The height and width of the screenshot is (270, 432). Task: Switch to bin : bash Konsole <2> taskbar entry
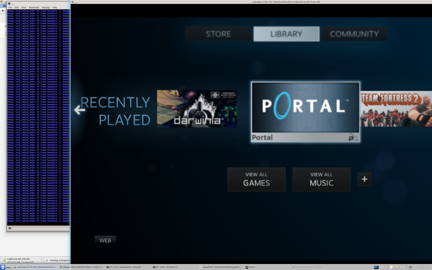[165, 267]
